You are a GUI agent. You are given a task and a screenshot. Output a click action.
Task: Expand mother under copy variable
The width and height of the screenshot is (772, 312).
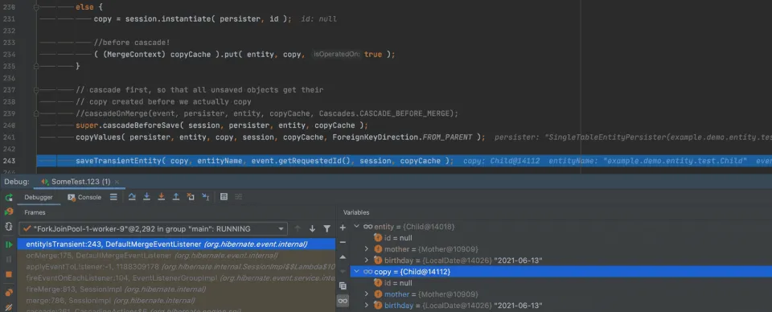[x=367, y=294]
